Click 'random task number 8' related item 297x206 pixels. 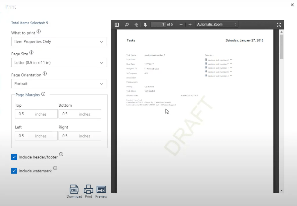(218, 72)
